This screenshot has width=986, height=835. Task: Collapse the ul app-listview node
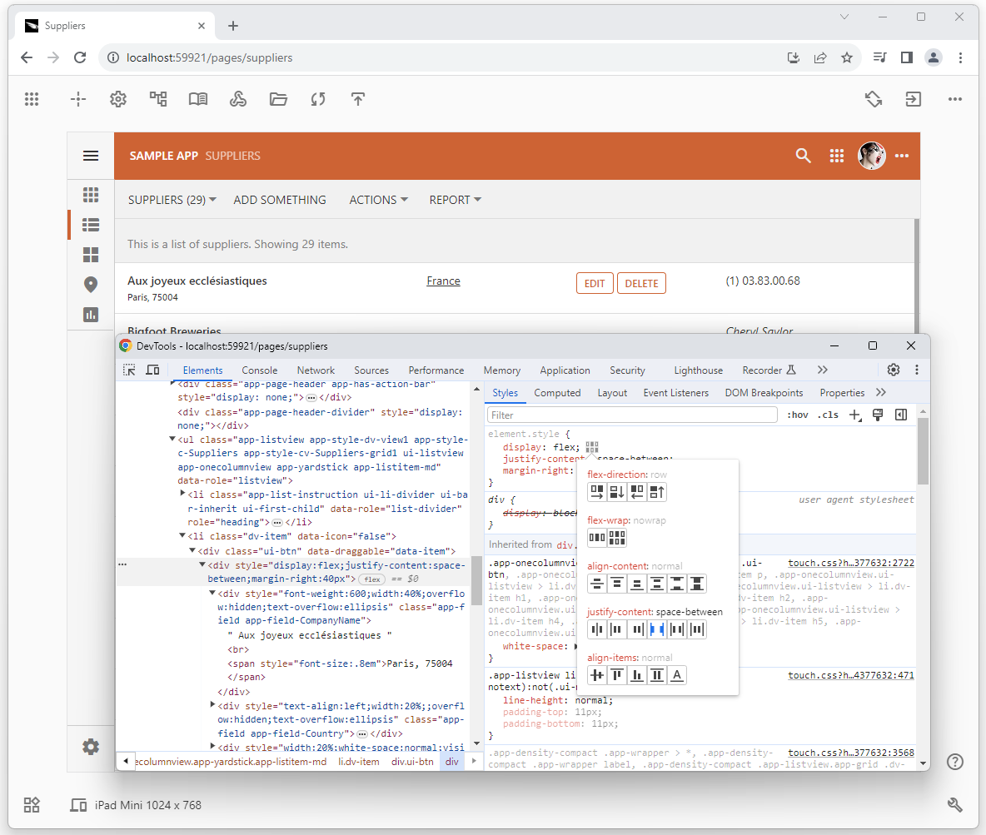[172, 439]
